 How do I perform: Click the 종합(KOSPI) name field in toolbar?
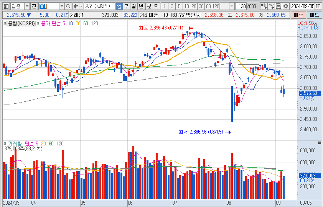pyautogui.click(x=99, y=7)
